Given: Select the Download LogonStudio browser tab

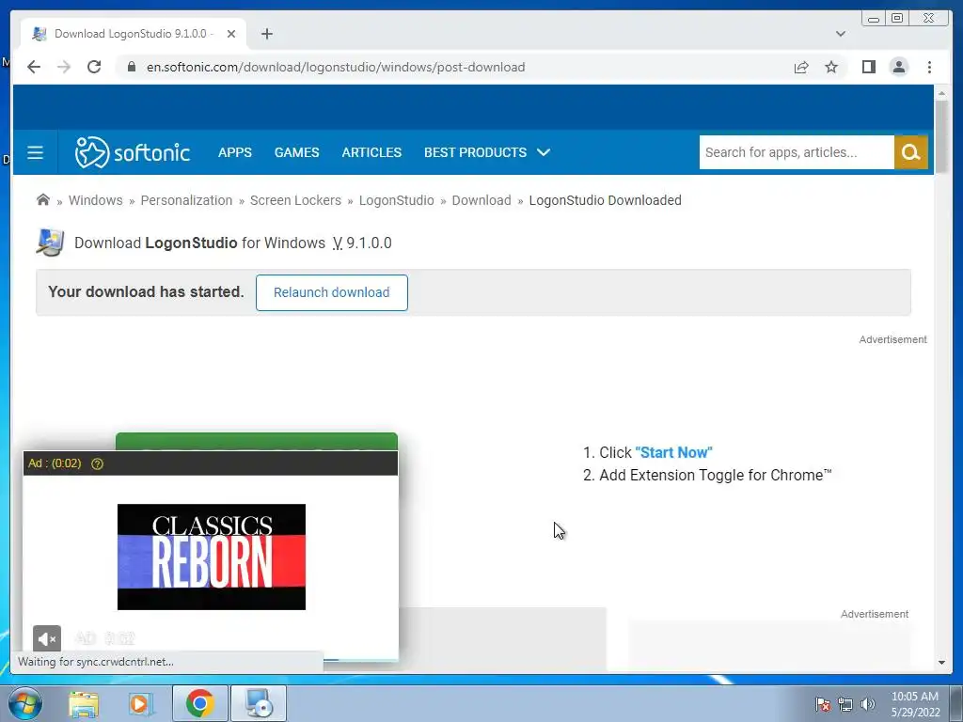Looking at the screenshot, I should click(x=132, y=34).
